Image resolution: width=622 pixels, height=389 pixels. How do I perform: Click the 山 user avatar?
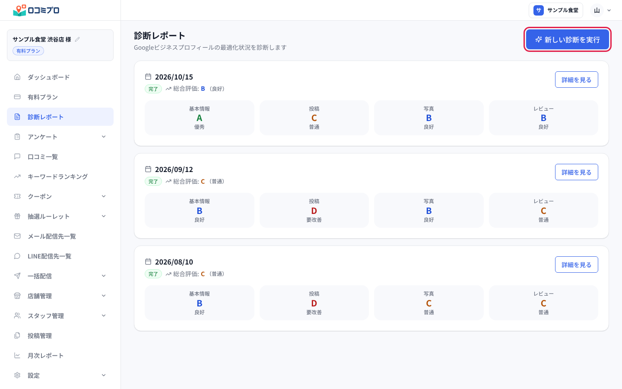tap(597, 10)
